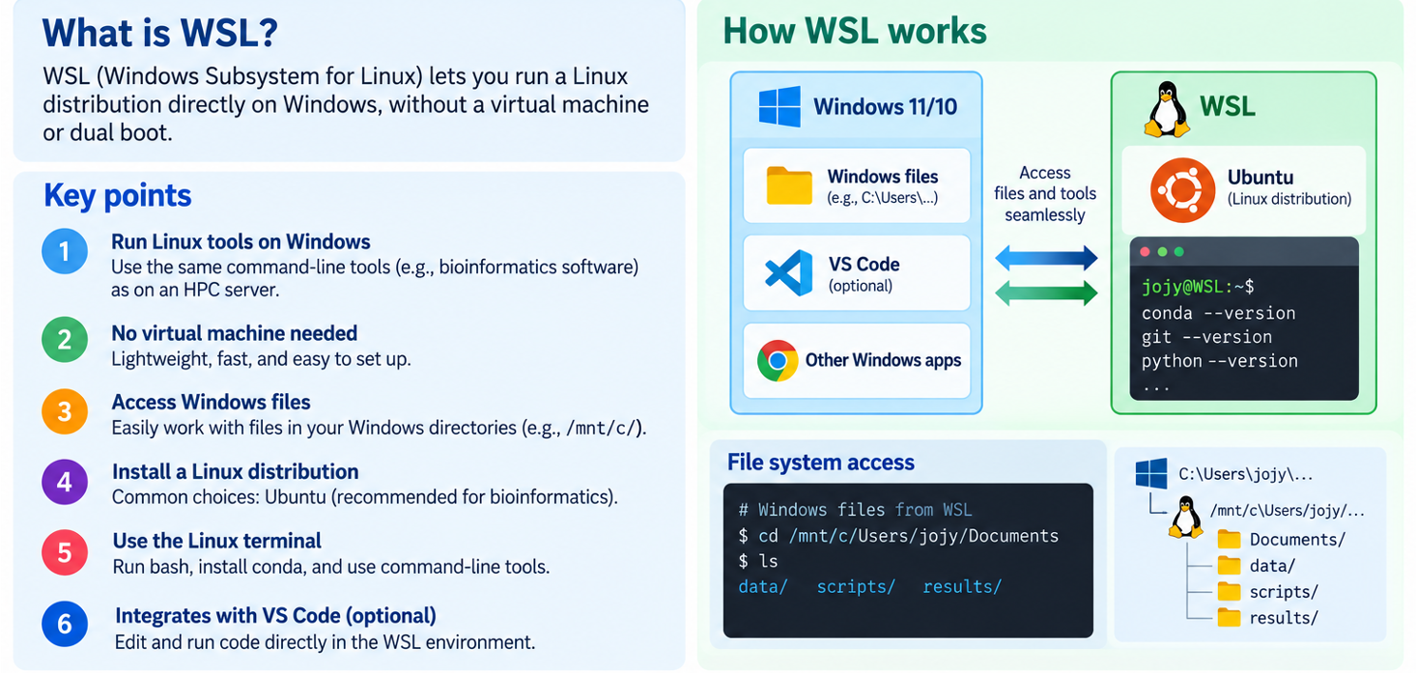
Task: Click the "How WSL works" heading
Action: tap(855, 31)
